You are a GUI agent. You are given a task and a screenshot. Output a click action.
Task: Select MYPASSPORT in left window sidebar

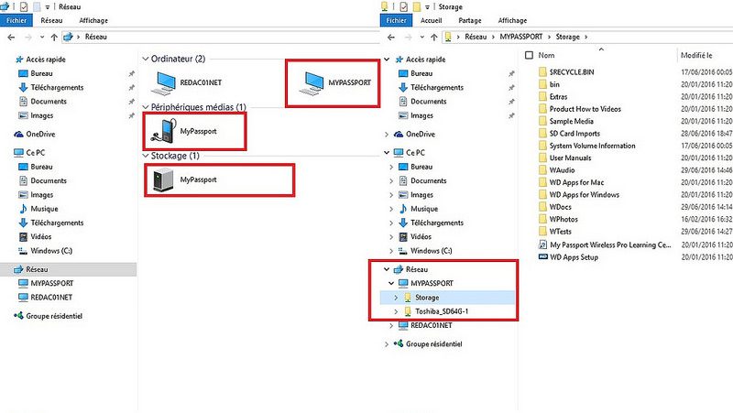coord(46,283)
